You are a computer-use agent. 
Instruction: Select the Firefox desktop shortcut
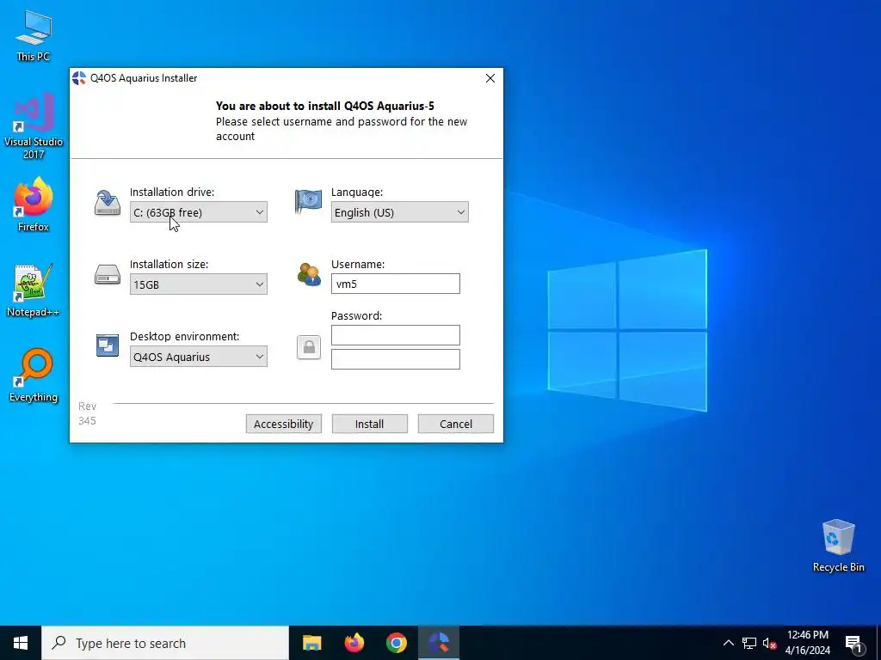[x=34, y=205]
